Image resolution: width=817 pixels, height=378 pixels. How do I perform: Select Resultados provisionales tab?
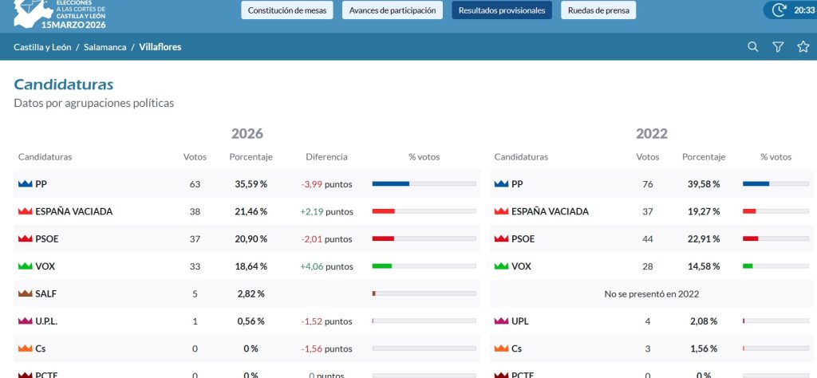[x=502, y=10]
